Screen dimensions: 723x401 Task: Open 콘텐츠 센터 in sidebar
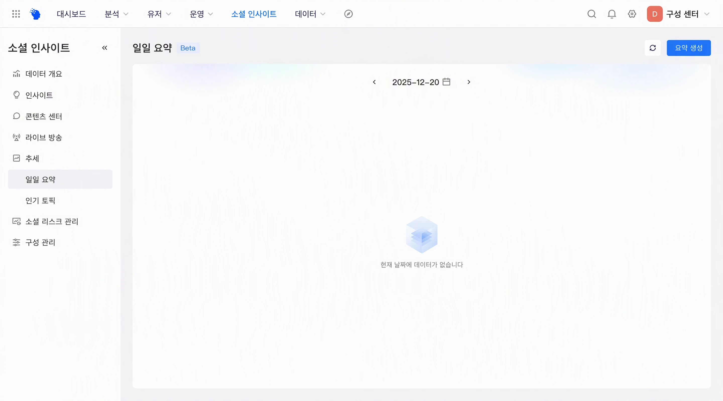[60, 116]
